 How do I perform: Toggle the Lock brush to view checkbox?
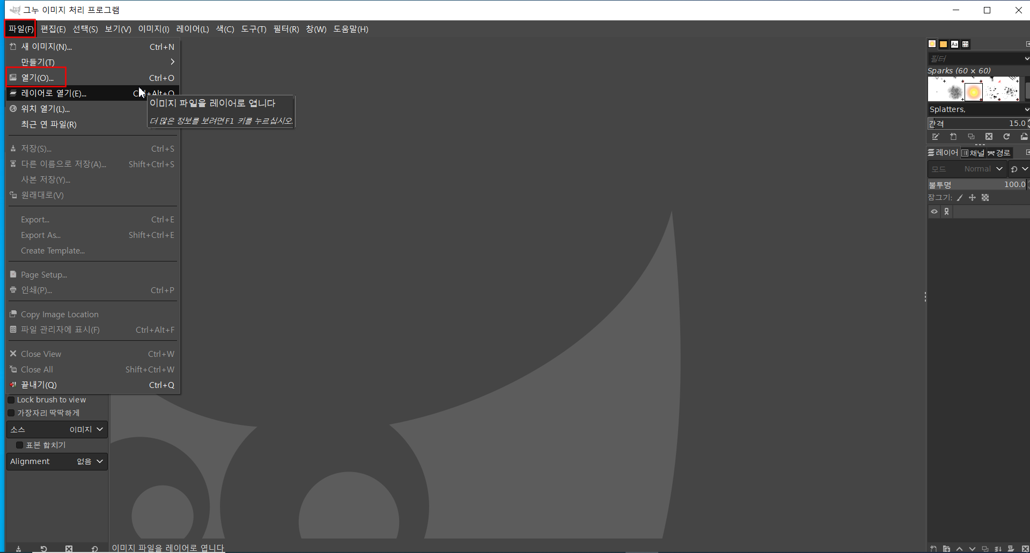point(11,400)
